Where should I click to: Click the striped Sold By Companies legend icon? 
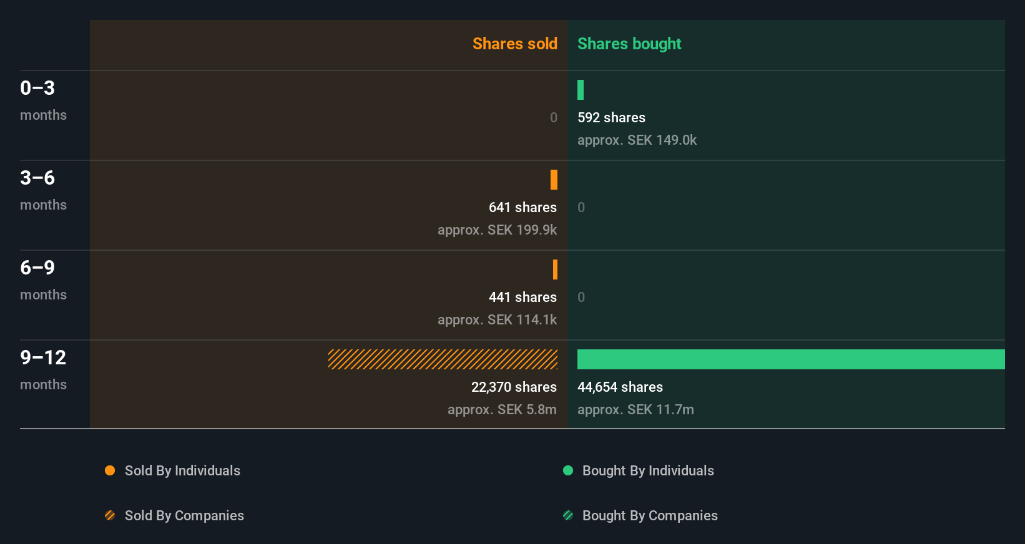coord(110,515)
